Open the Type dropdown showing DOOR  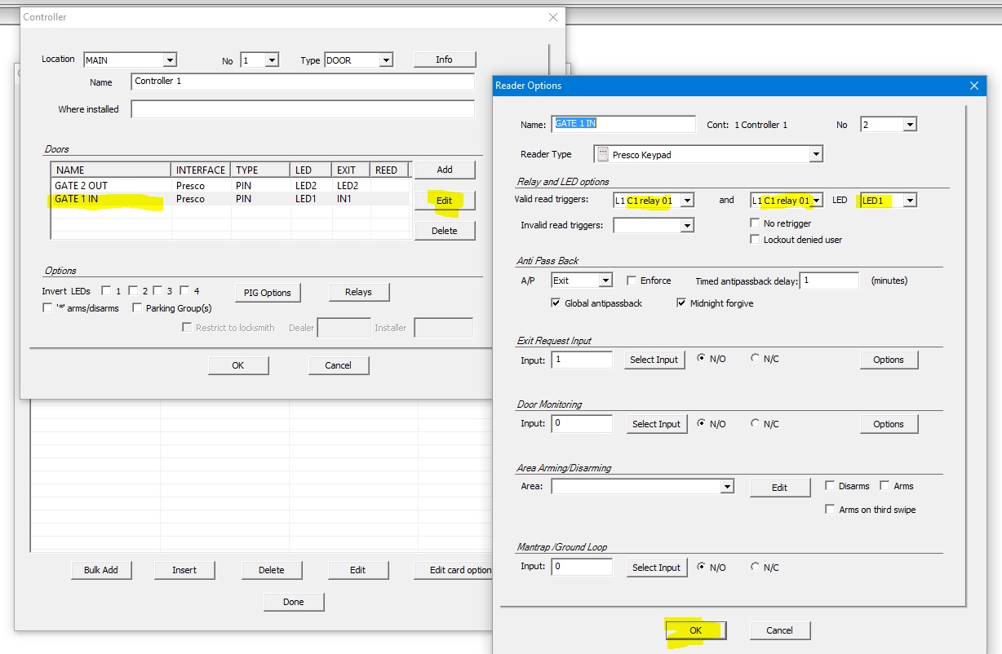[386, 60]
